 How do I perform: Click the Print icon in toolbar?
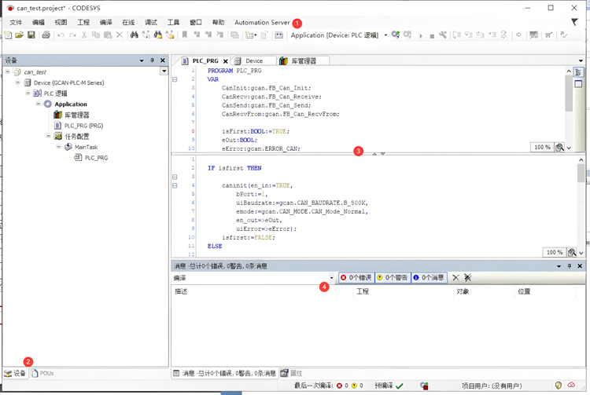44,35
